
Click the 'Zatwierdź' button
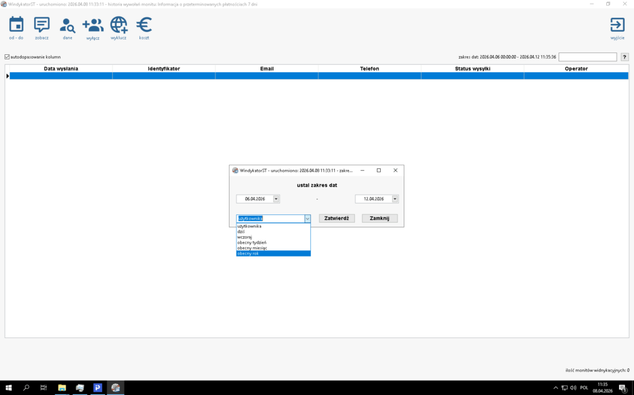337,219
